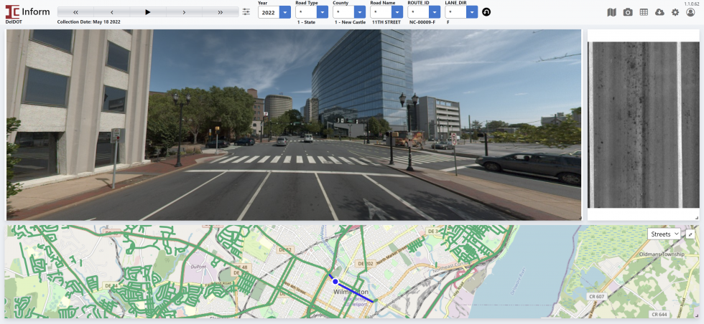The image size is (704, 324).
Task: Open the playback filter sliders icon
Action: (x=246, y=12)
